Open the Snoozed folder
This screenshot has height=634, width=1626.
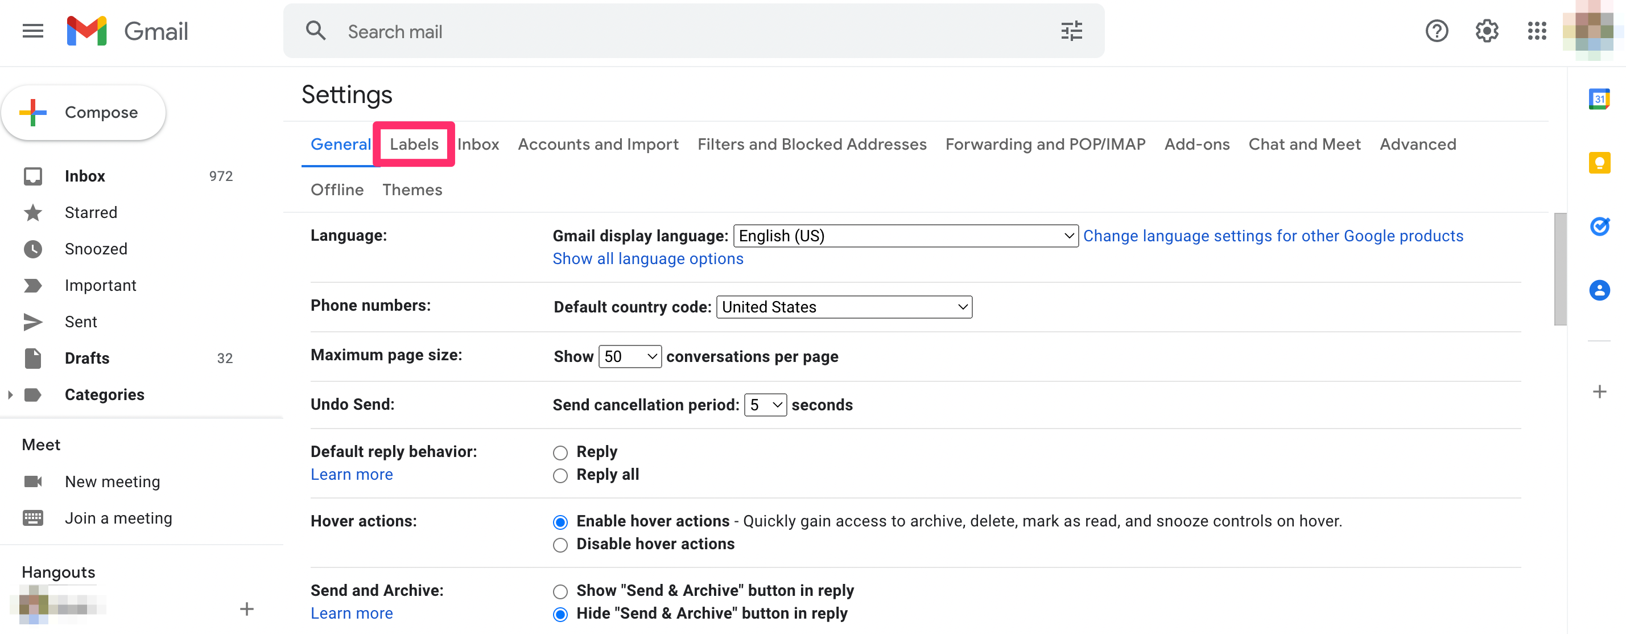(x=96, y=249)
